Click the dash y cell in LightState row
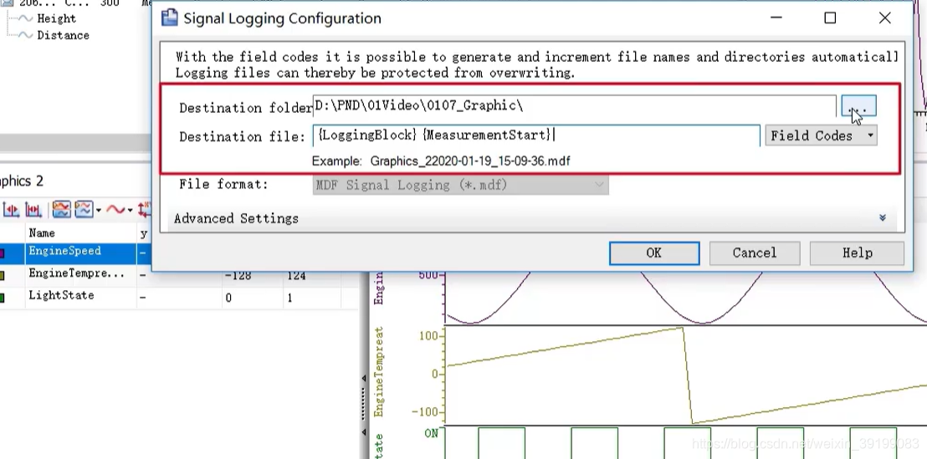Image resolution: width=927 pixels, height=459 pixels. point(142,298)
